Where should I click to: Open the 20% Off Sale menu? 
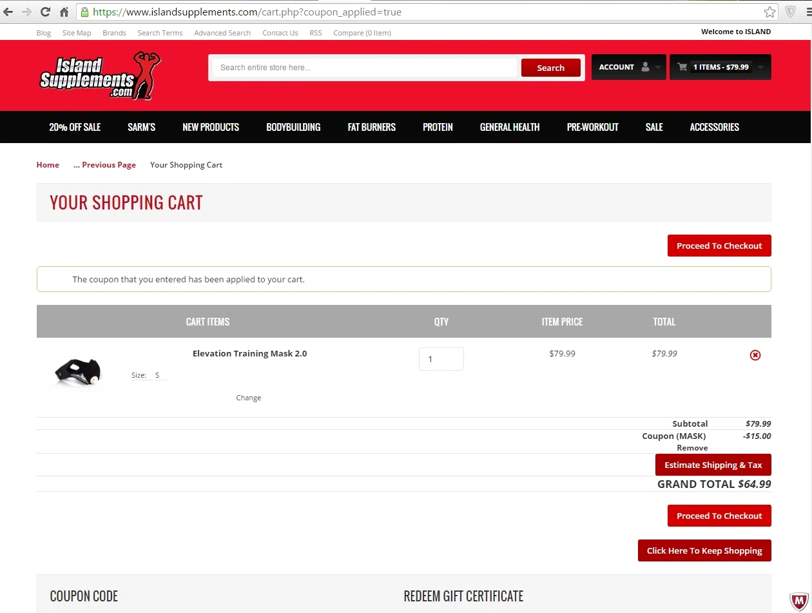point(75,127)
